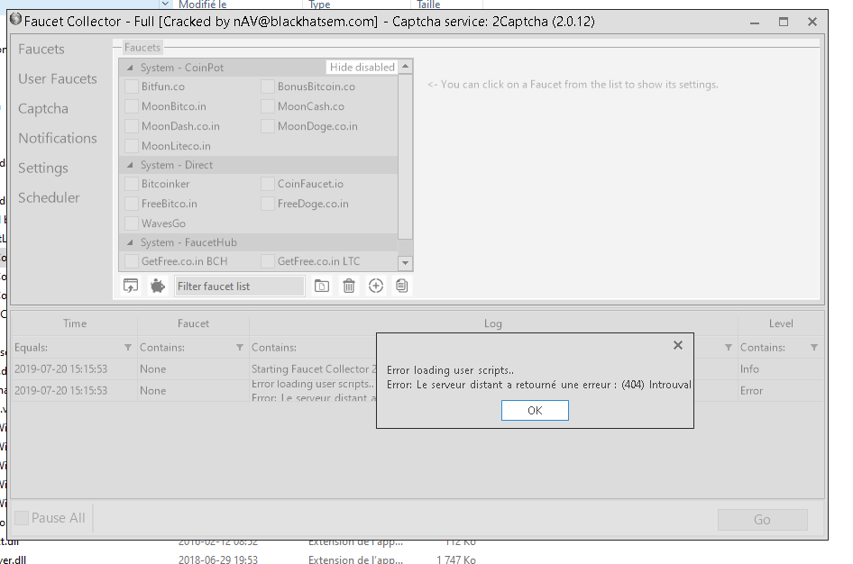Close the error dialog with X
Image resolution: width=853 pixels, height=564 pixels.
click(x=678, y=345)
